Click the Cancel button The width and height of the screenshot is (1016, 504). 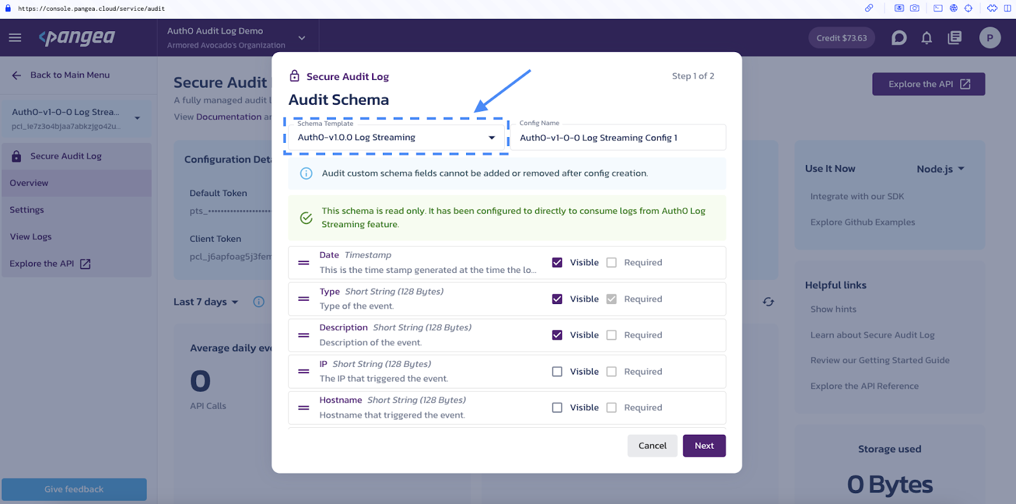[652, 446]
